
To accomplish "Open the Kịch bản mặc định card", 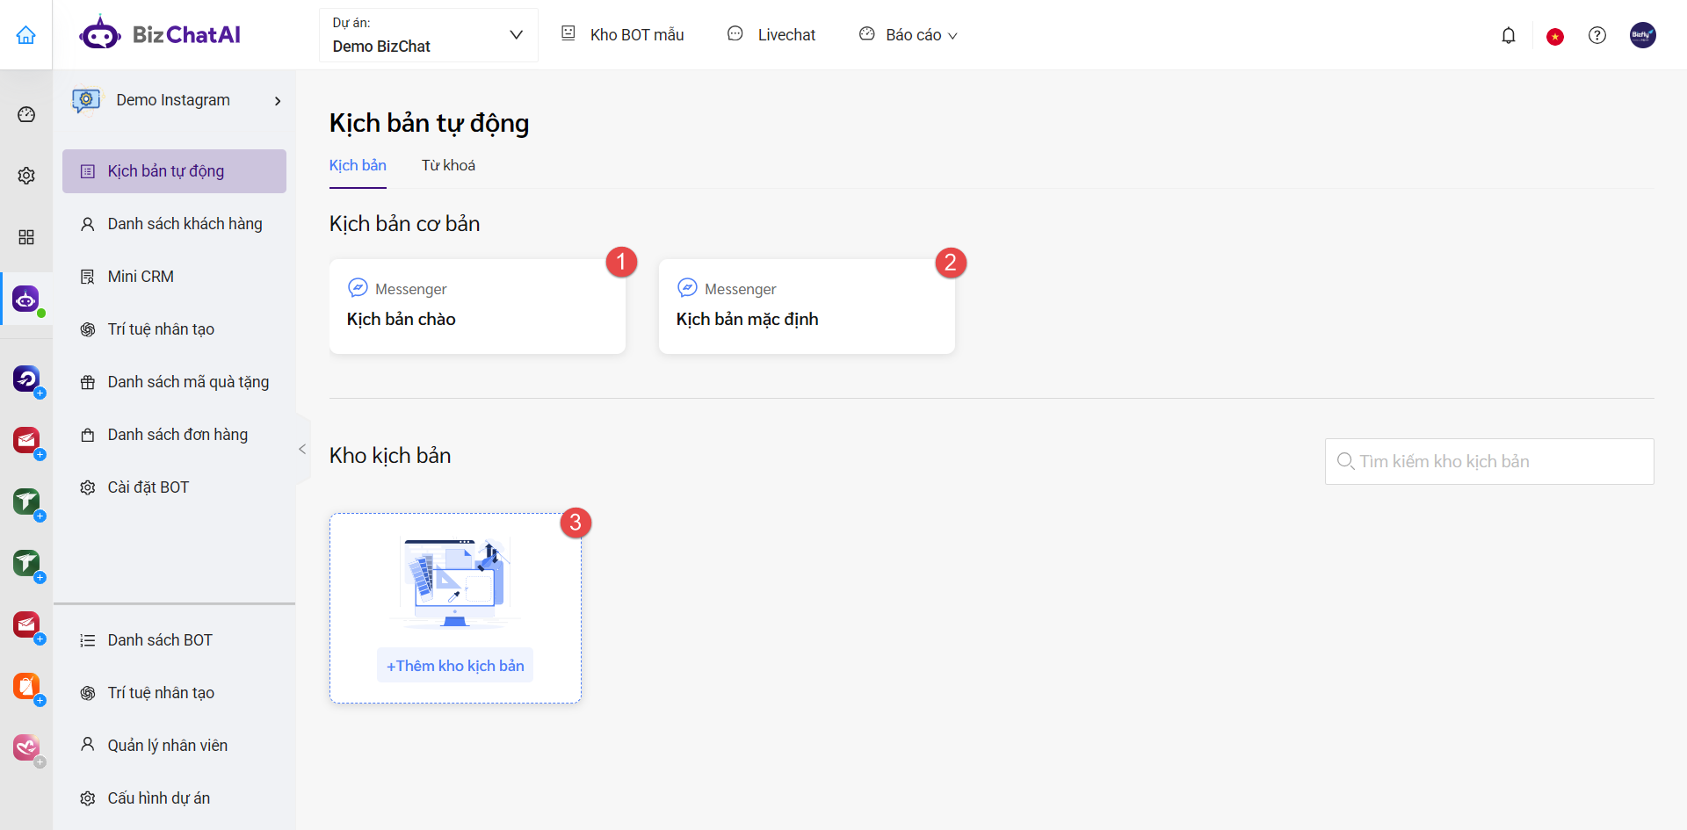I will point(807,307).
